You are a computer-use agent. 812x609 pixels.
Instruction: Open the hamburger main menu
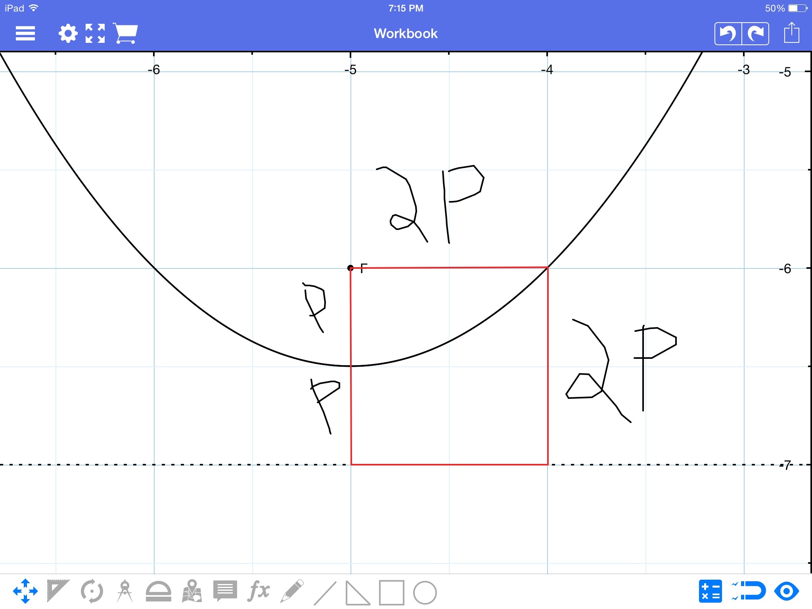(25, 33)
